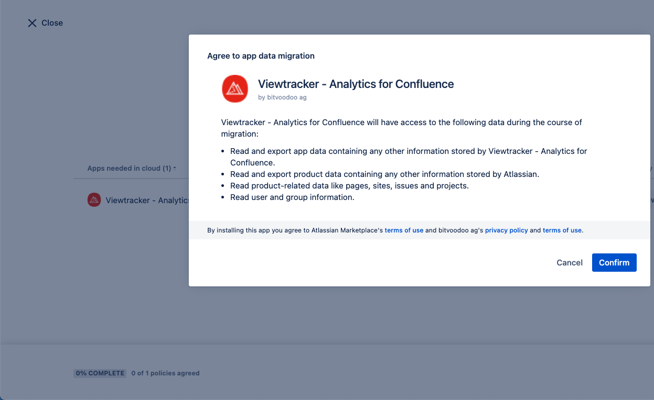Click the X icon next to Close

click(32, 23)
